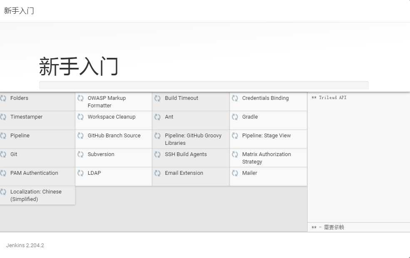Click the sync icon beside Timestamper
Viewport: 410px width, 258px height.
3,117
